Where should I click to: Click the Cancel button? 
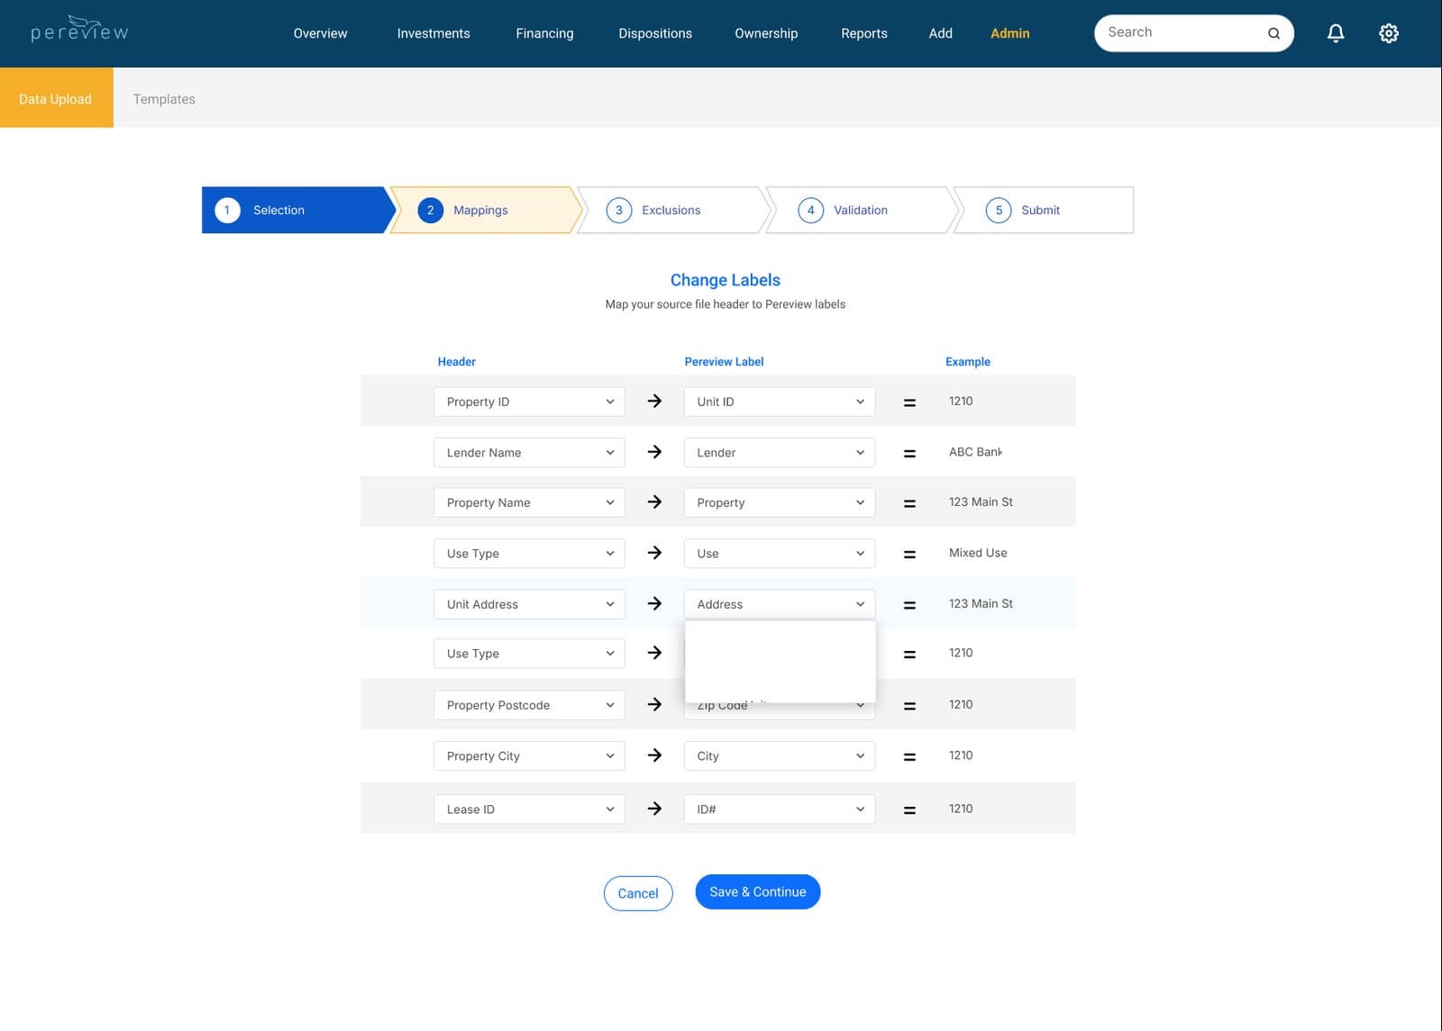pos(638,893)
